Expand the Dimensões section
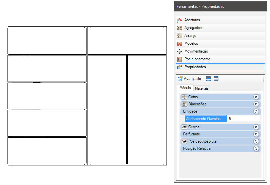 (256, 104)
